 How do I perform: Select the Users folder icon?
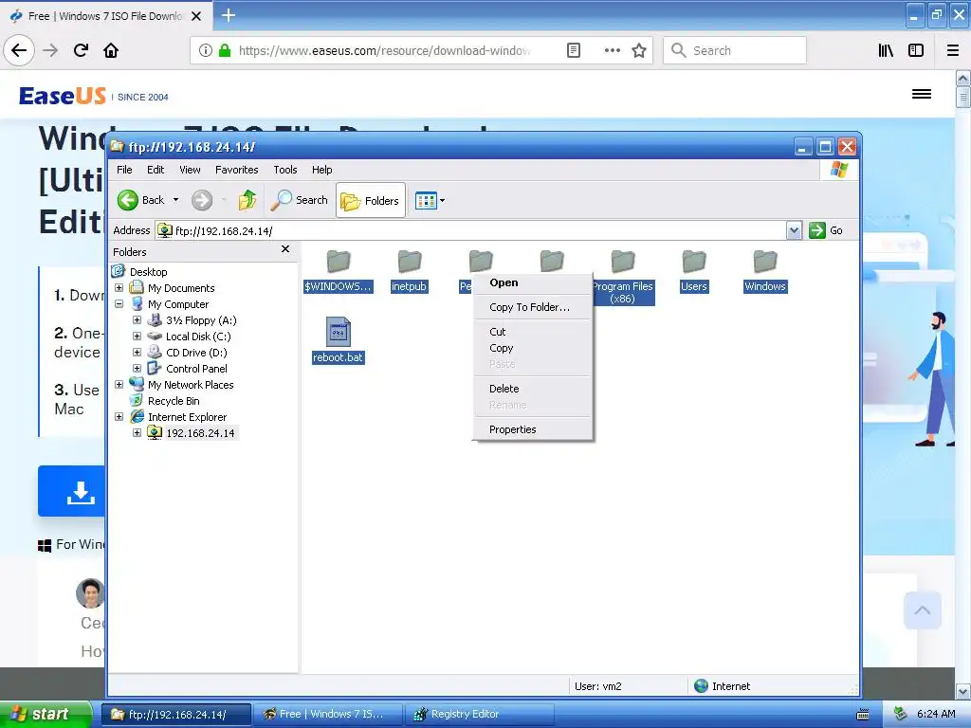pos(693,262)
